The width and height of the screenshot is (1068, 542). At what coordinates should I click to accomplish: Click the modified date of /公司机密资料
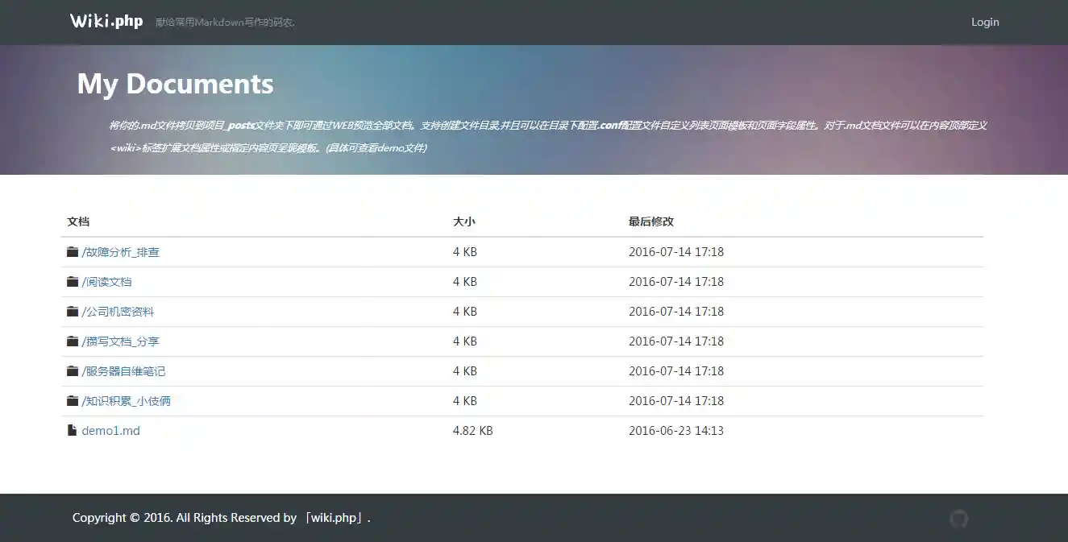[x=676, y=312]
